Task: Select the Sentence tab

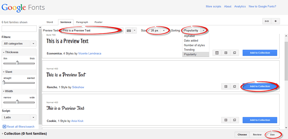Action: pyautogui.click(x=66, y=22)
